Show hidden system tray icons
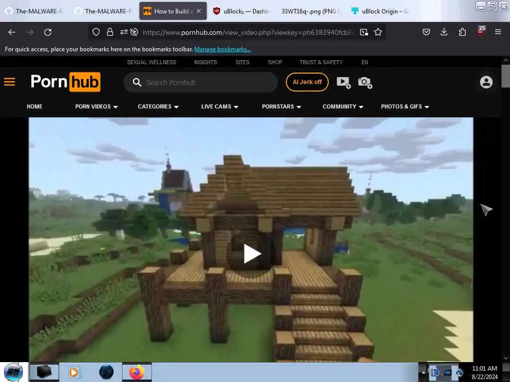This screenshot has width=510, height=382. click(x=423, y=372)
